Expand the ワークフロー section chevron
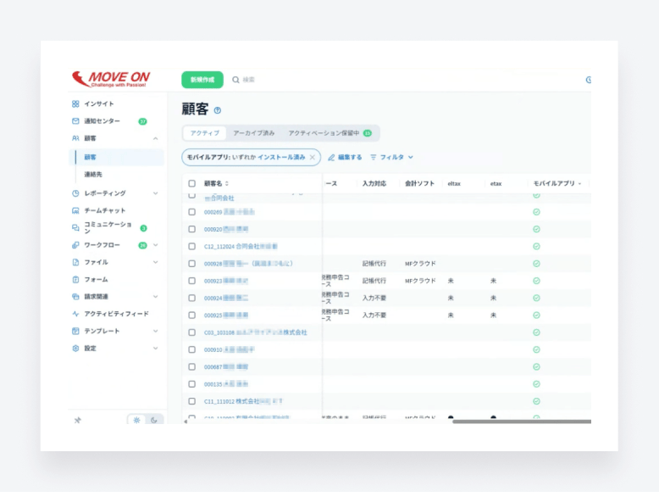Screen dimensions: 659x497 pos(156,245)
